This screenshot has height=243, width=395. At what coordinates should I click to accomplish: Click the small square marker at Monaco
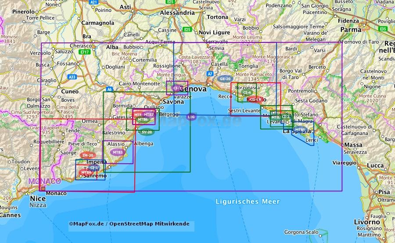[x=43, y=189]
